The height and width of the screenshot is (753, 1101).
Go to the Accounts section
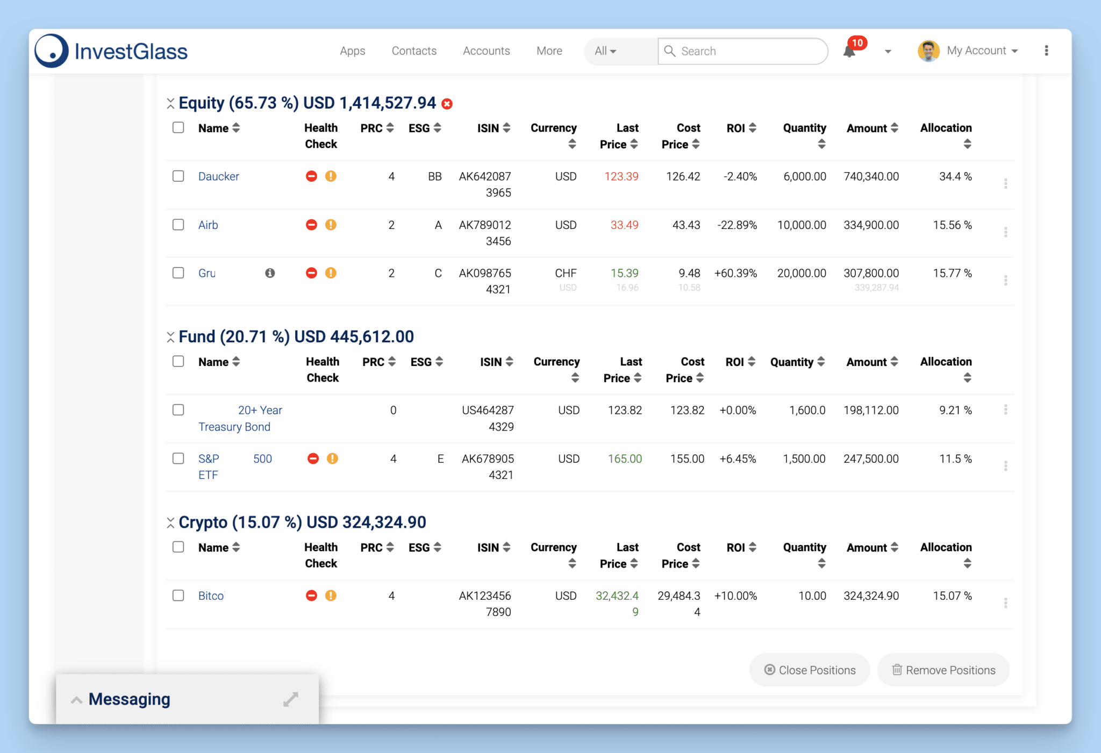point(486,51)
